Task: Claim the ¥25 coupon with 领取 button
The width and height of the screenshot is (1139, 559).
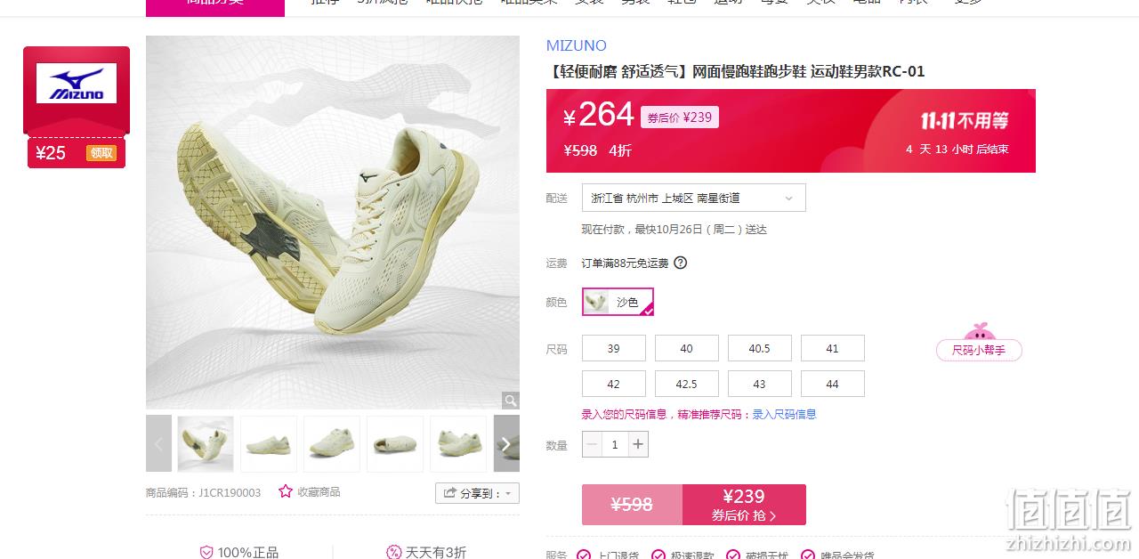Action: [x=101, y=153]
